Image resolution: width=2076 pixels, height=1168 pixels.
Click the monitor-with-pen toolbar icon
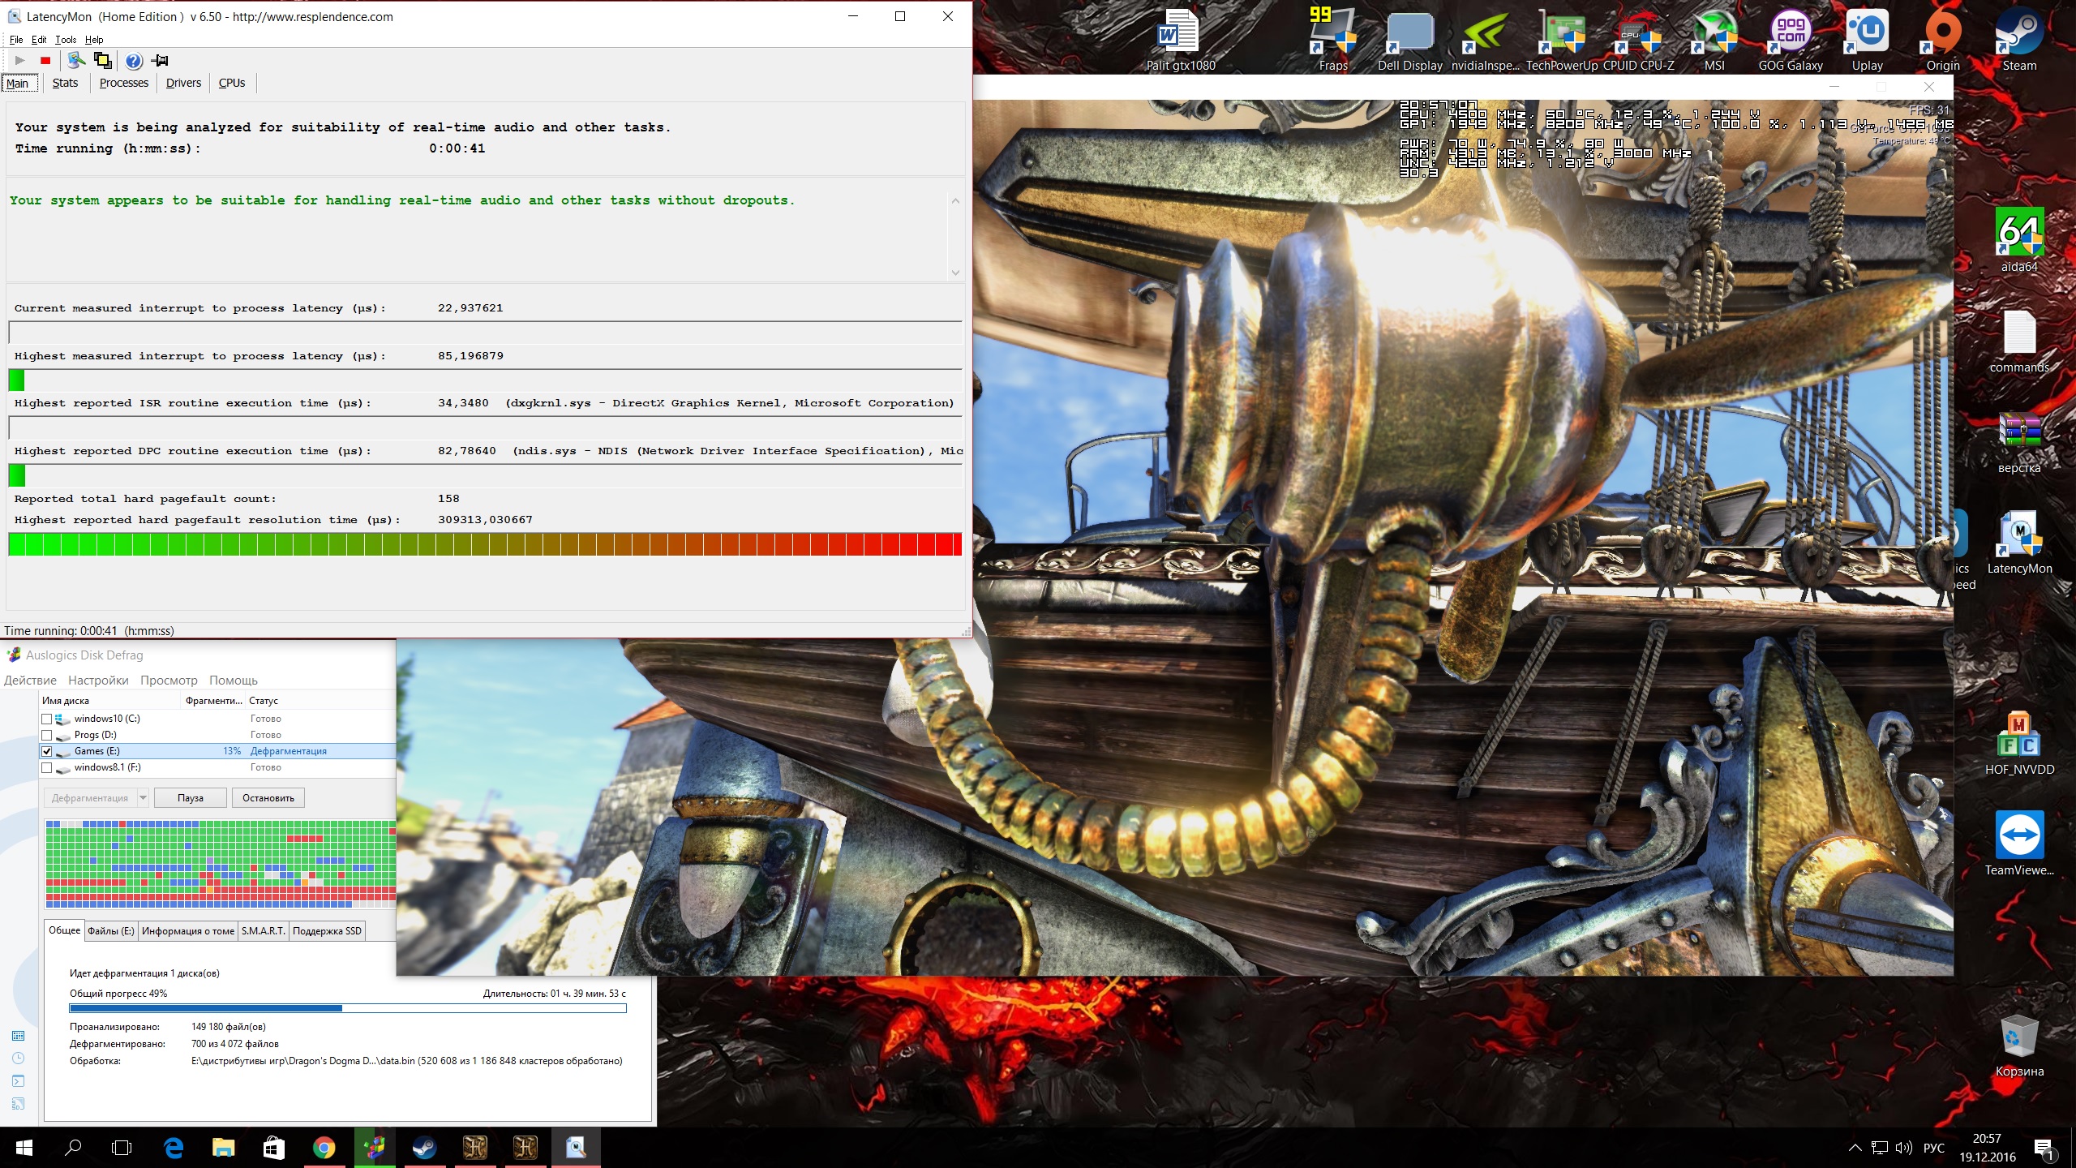click(76, 61)
